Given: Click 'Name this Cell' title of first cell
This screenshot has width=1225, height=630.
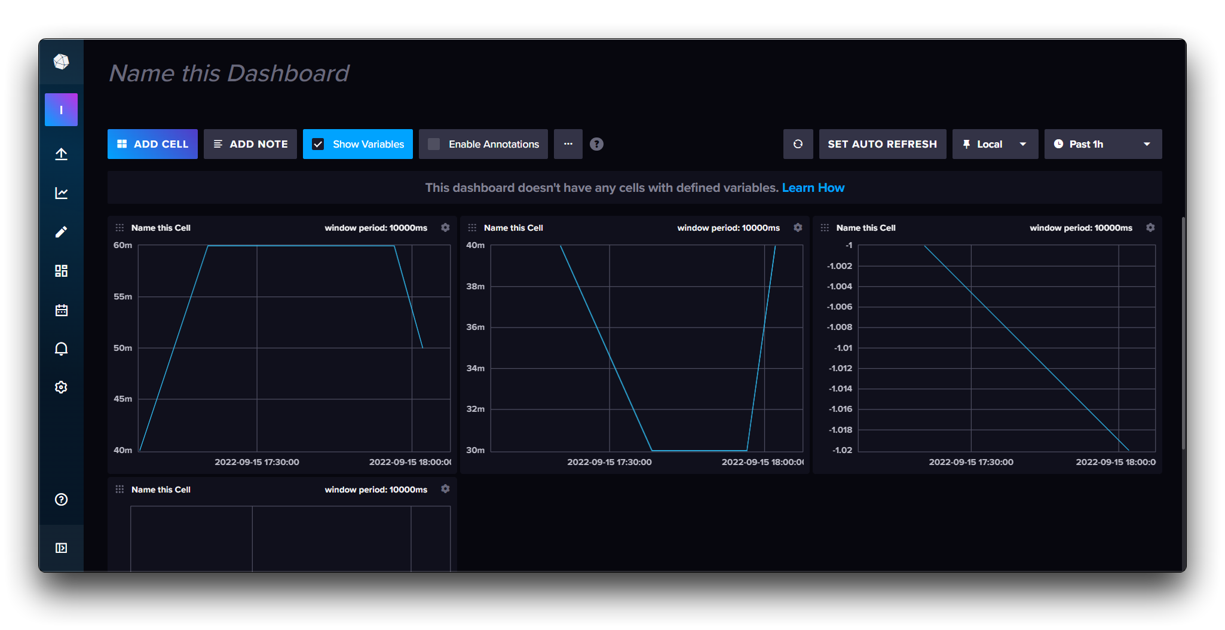Looking at the screenshot, I should click(161, 228).
